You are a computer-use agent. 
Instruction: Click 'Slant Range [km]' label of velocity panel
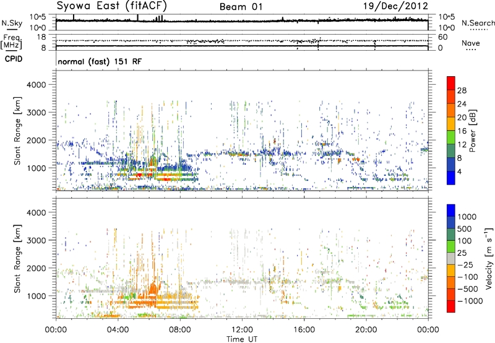pos(17,258)
